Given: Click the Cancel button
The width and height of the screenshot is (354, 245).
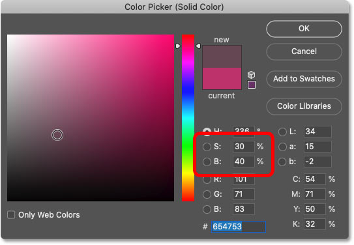Looking at the screenshot, I should [x=304, y=51].
